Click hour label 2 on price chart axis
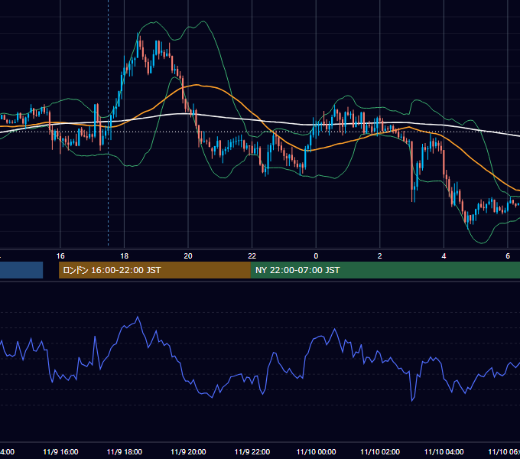The image size is (520, 459). pyautogui.click(x=380, y=256)
